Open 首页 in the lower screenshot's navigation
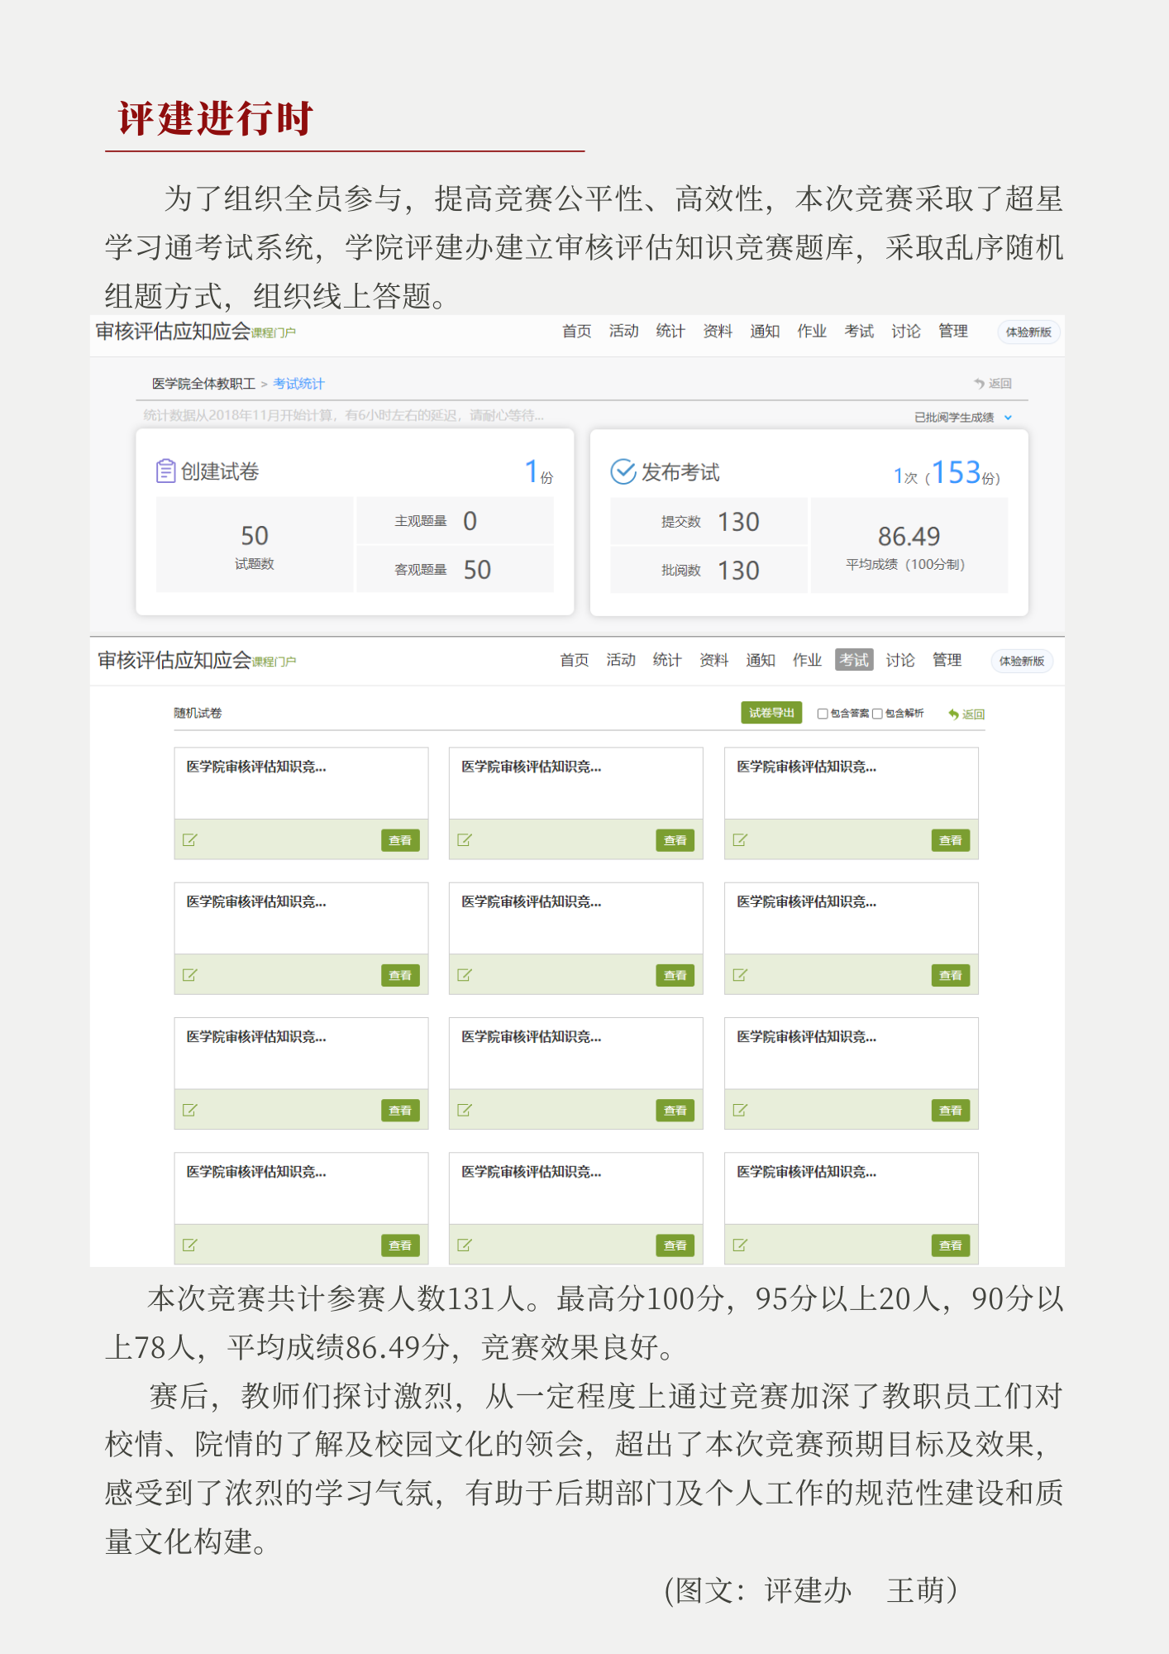The height and width of the screenshot is (1654, 1169). (574, 660)
